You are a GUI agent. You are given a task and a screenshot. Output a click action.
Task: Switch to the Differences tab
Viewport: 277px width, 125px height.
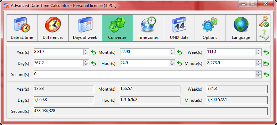53,28
